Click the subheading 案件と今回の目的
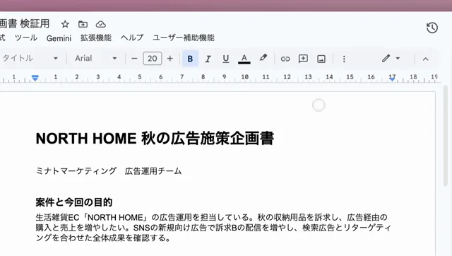Viewport: 452px width, 256px height. (x=73, y=202)
